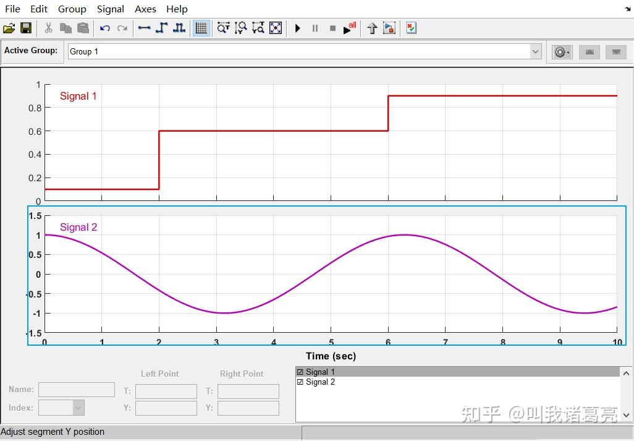Select the Paste toolbar icon
The height and width of the screenshot is (441, 634).
(x=83, y=28)
